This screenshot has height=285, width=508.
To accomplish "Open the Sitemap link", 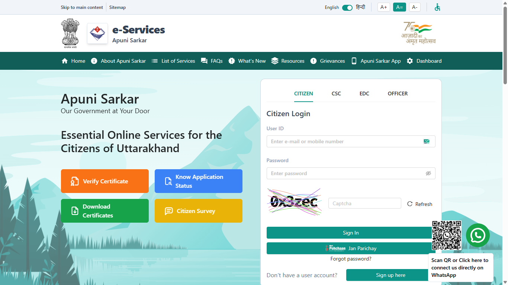I will coord(118,7).
